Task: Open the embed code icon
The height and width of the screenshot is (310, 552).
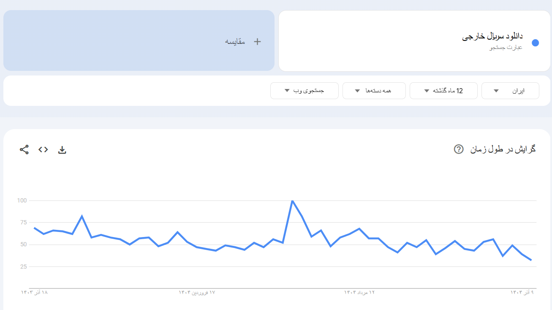Action: click(43, 149)
